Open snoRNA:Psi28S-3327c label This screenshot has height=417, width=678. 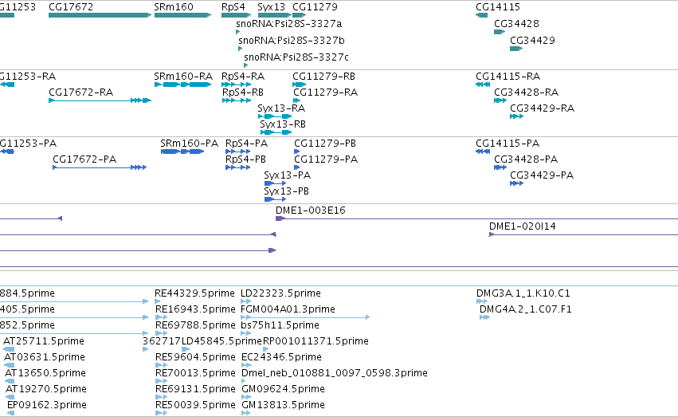coord(296,57)
